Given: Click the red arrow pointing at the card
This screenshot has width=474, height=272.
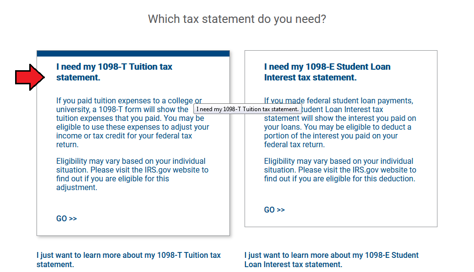Looking at the screenshot, I should click(x=30, y=77).
